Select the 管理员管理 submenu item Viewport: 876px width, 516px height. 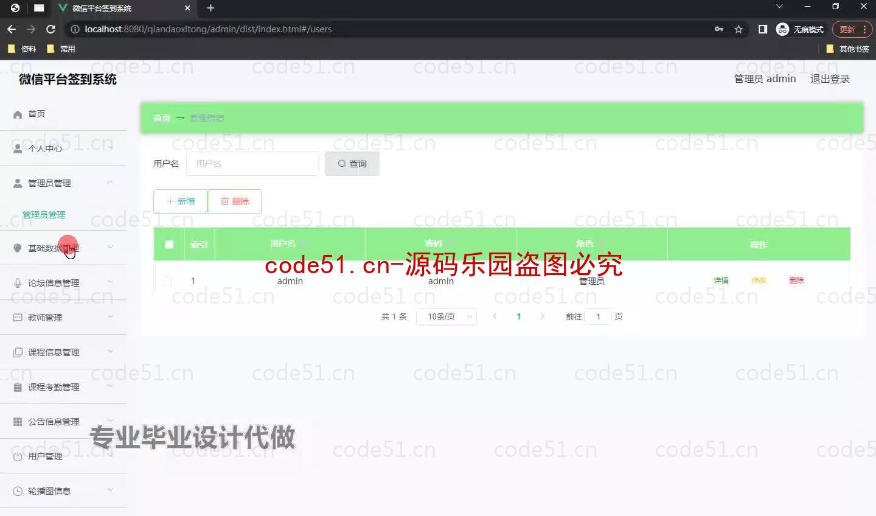click(x=44, y=215)
